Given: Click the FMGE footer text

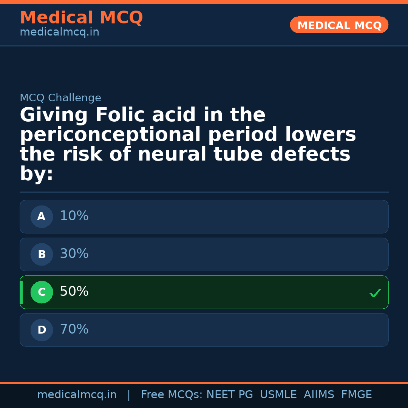Looking at the screenshot, I should click(x=356, y=395).
